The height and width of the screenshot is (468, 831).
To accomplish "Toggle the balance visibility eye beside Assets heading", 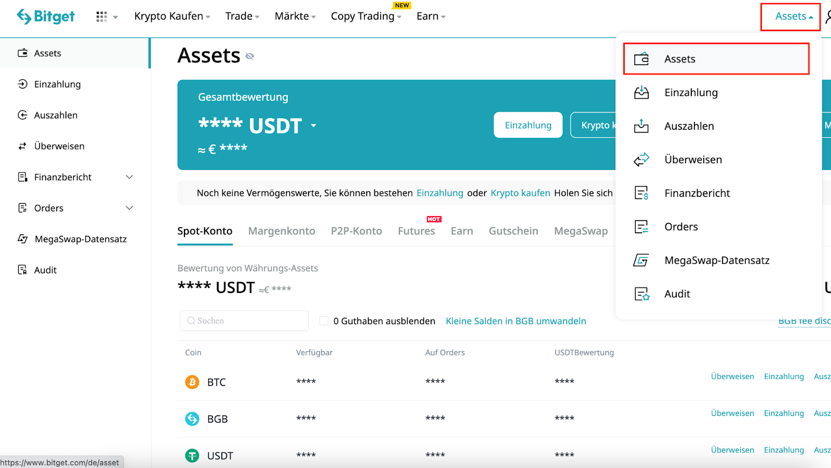I will click(250, 56).
